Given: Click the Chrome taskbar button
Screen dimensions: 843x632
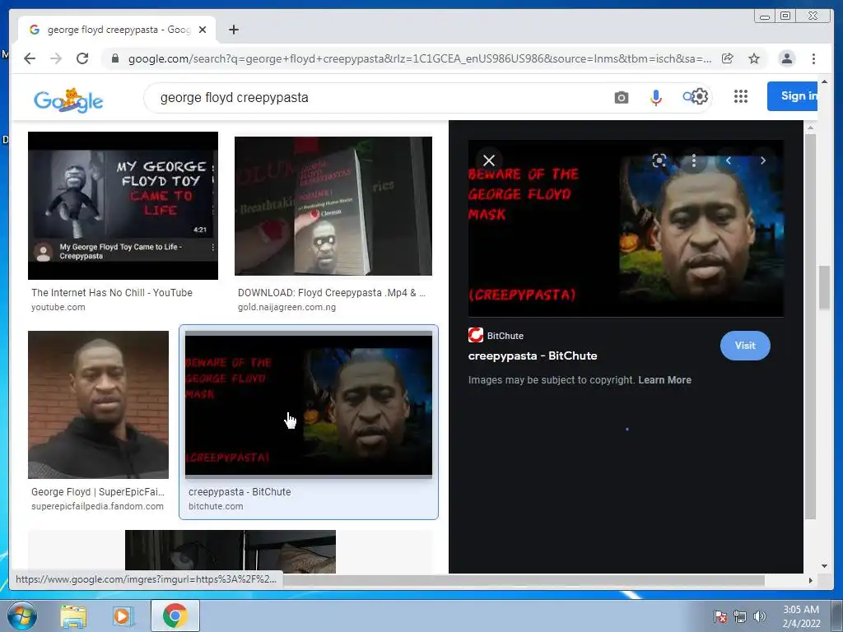Looking at the screenshot, I should (x=175, y=616).
